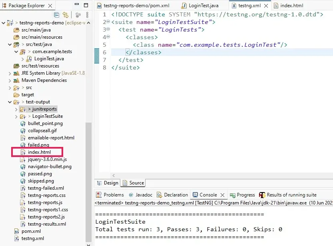The width and height of the screenshot is (333, 246).
Task: Open the Javadoc view tab
Action: [x=141, y=195]
